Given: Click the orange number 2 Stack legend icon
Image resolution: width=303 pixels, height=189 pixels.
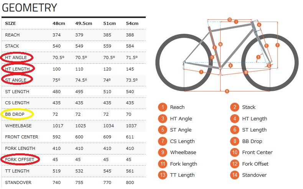Looking at the screenshot, I should click(x=235, y=107).
